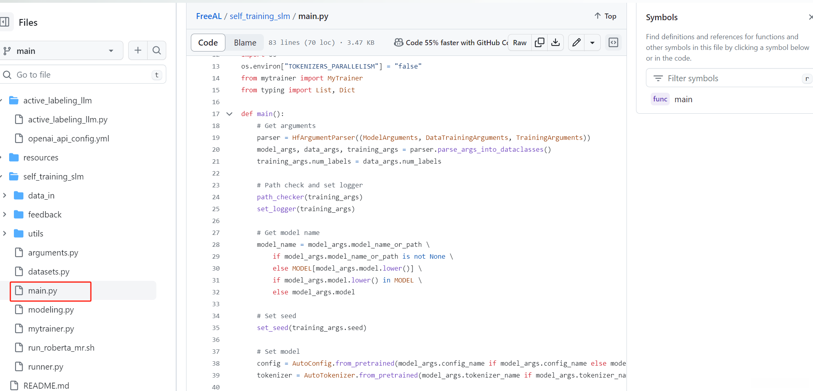Open openai_api_config.yml in file tree
The image size is (813, 391).
[69, 138]
